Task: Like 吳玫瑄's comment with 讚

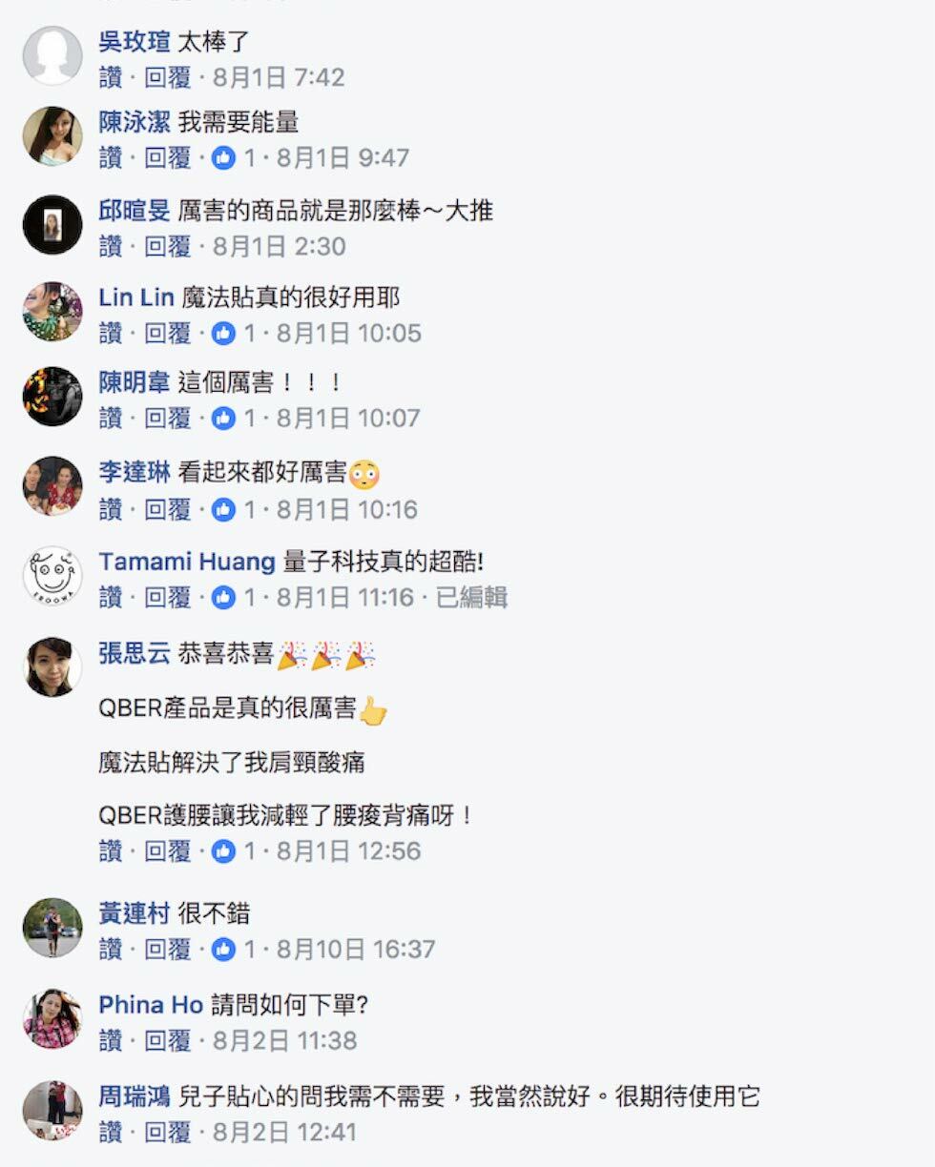Action: point(111,77)
